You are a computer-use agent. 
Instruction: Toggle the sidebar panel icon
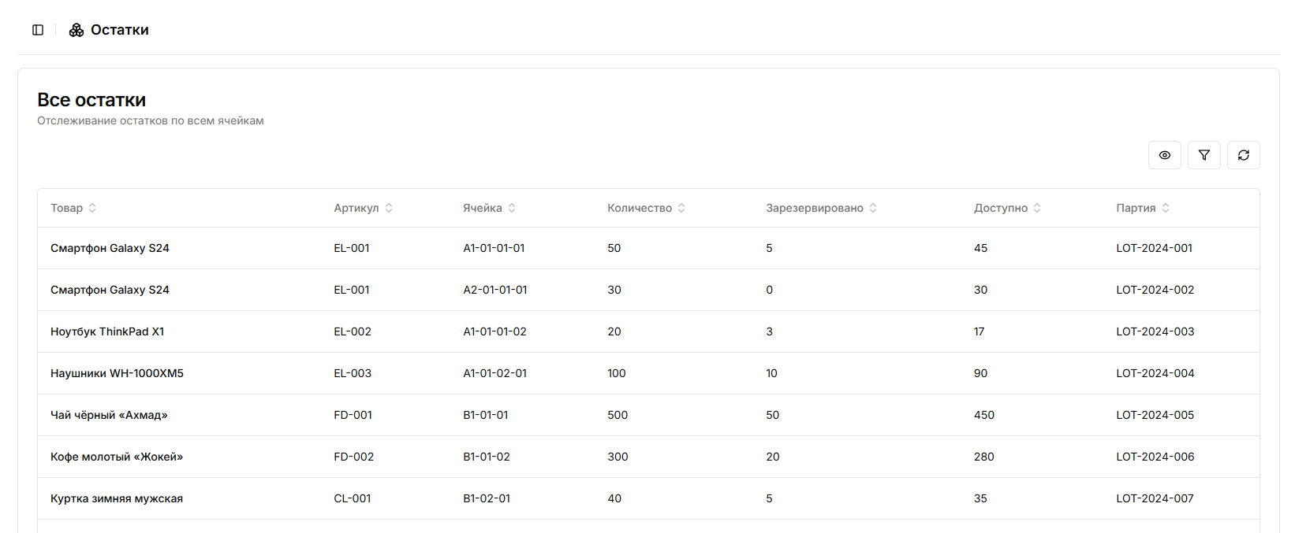click(38, 30)
